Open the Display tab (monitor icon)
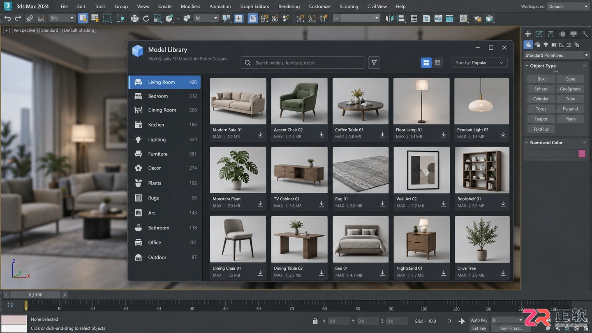 click(573, 34)
